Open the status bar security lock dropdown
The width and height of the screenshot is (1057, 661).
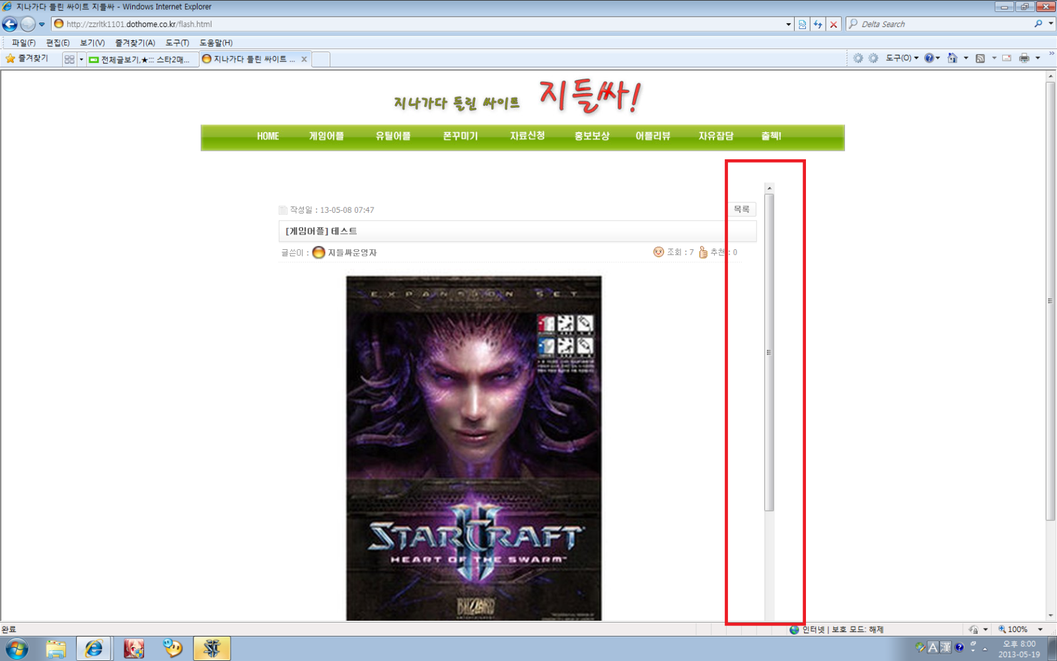pyautogui.click(x=978, y=630)
